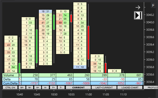Decrease width with W- button
The height and width of the screenshot is (98, 158).
(x=30, y=88)
